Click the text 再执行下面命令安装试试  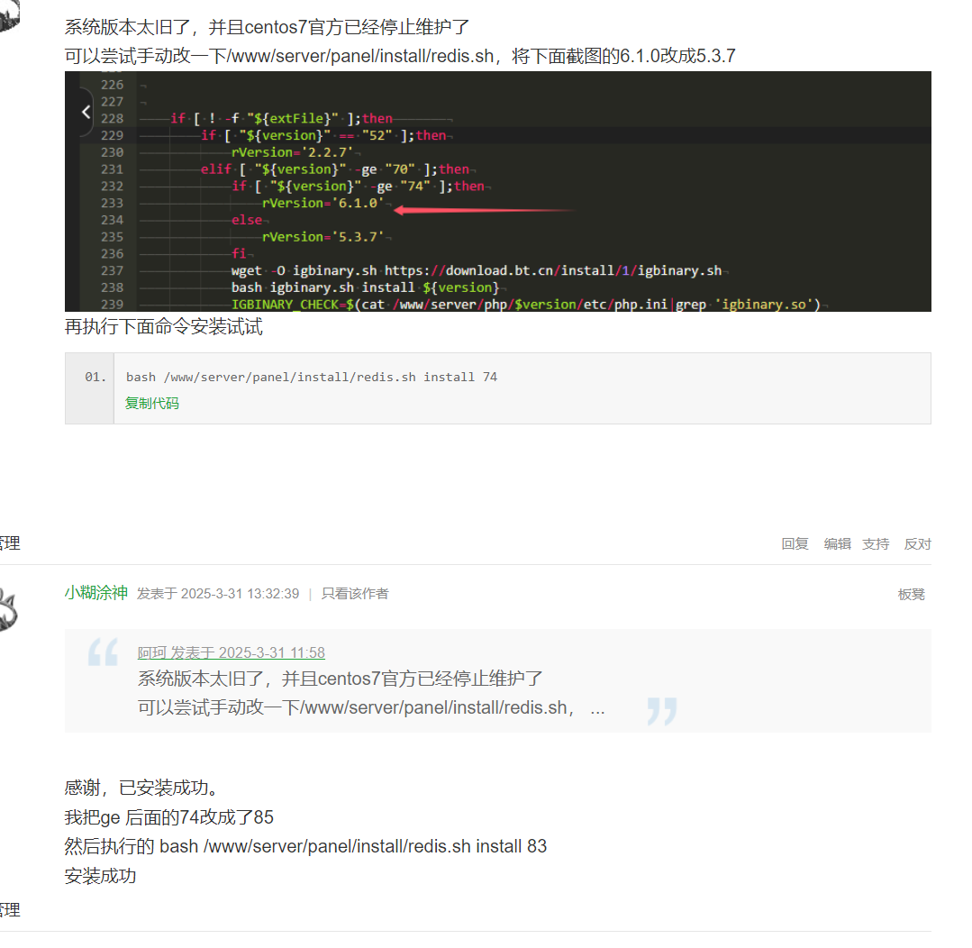pos(164,327)
